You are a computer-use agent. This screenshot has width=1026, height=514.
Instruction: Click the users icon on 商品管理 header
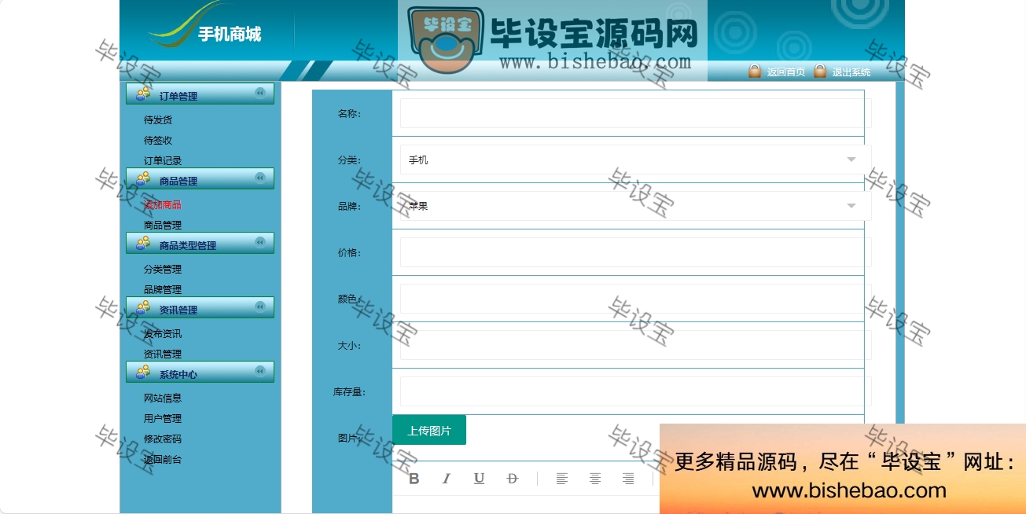[x=142, y=178]
